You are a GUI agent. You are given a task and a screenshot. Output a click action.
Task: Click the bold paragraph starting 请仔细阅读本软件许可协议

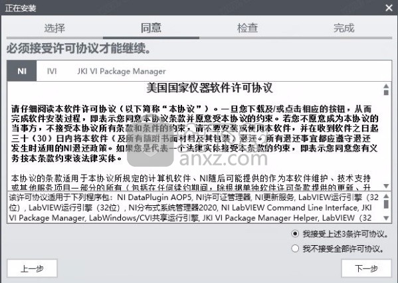[195, 134]
